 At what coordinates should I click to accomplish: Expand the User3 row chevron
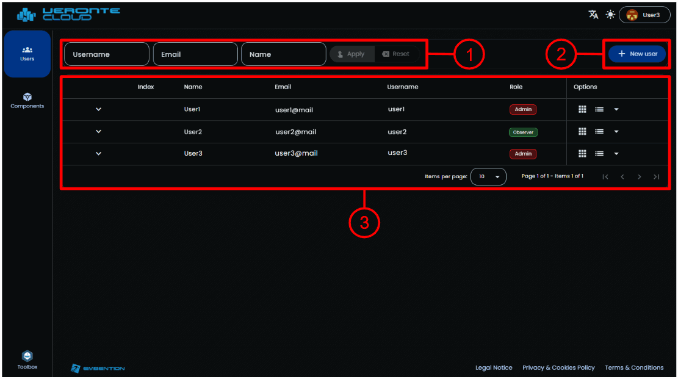[x=99, y=154]
